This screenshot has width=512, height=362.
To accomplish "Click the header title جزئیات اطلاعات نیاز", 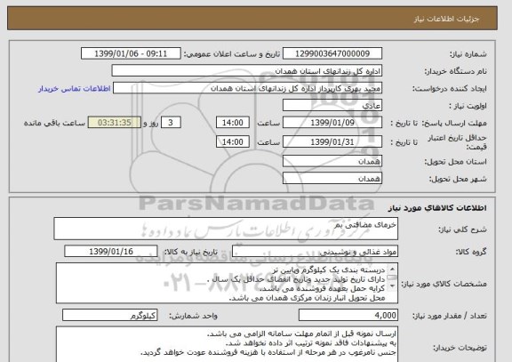I will click(x=446, y=19).
